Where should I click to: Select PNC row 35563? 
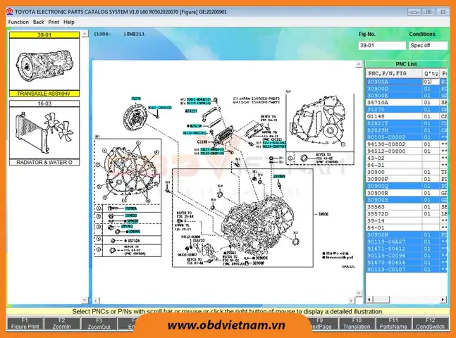(407, 207)
